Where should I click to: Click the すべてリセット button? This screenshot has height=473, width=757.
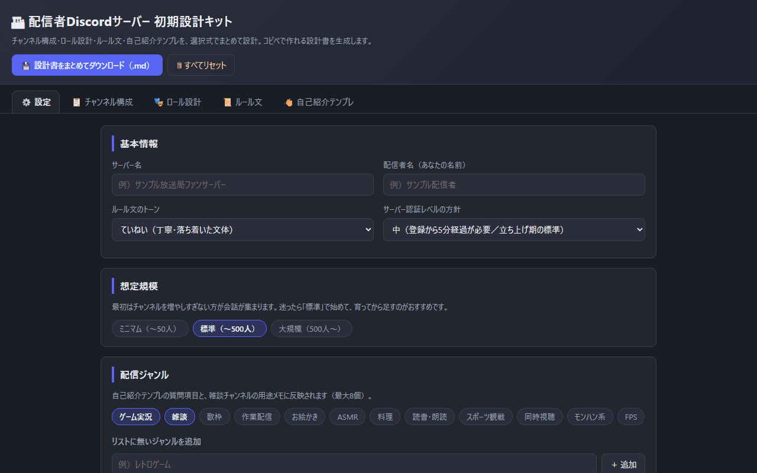pyautogui.click(x=201, y=65)
